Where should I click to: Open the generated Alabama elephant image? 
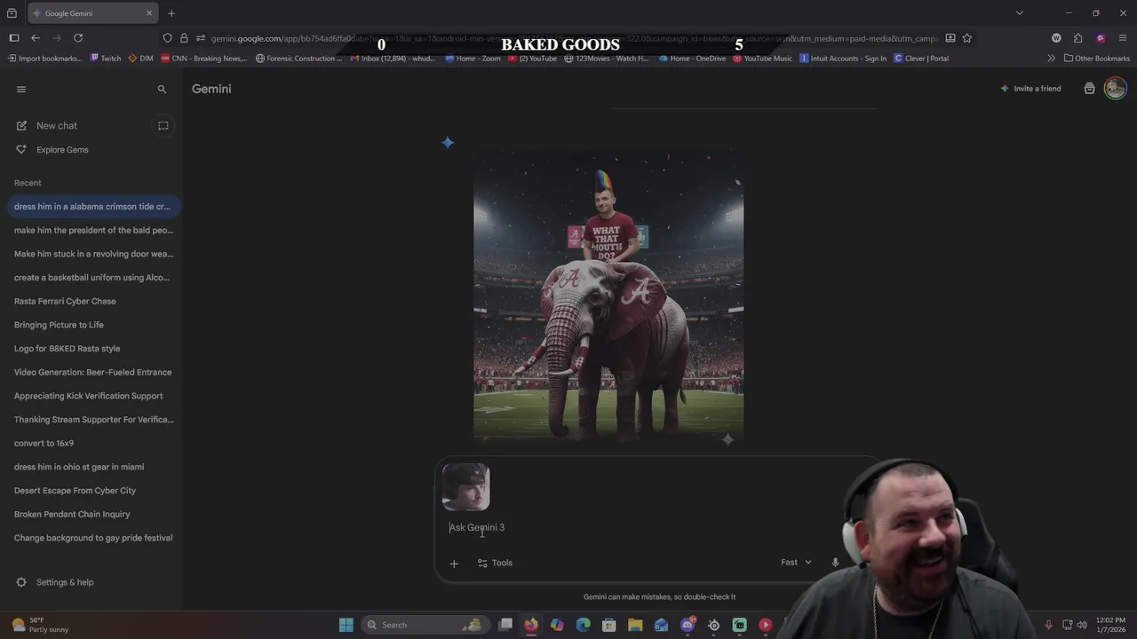(x=608, y=297)
